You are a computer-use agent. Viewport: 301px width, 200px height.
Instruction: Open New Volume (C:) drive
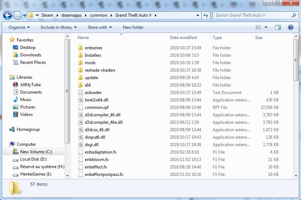point(36,152)
